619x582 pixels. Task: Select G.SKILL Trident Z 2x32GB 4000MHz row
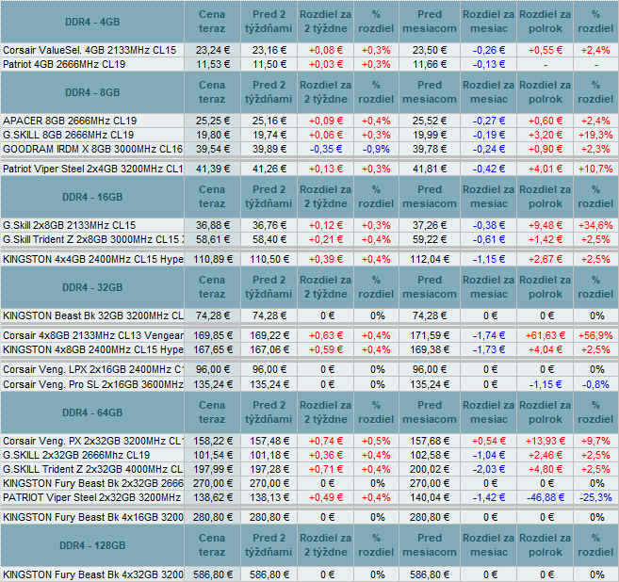[x=309, y=469]
